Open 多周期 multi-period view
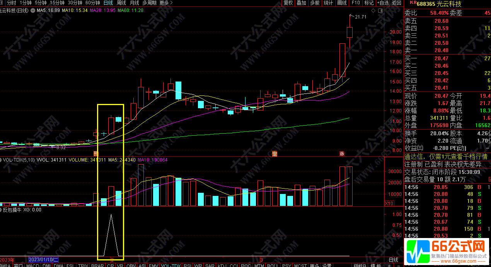The width and height of the screenshot is (491, 267). click(149, 3)
